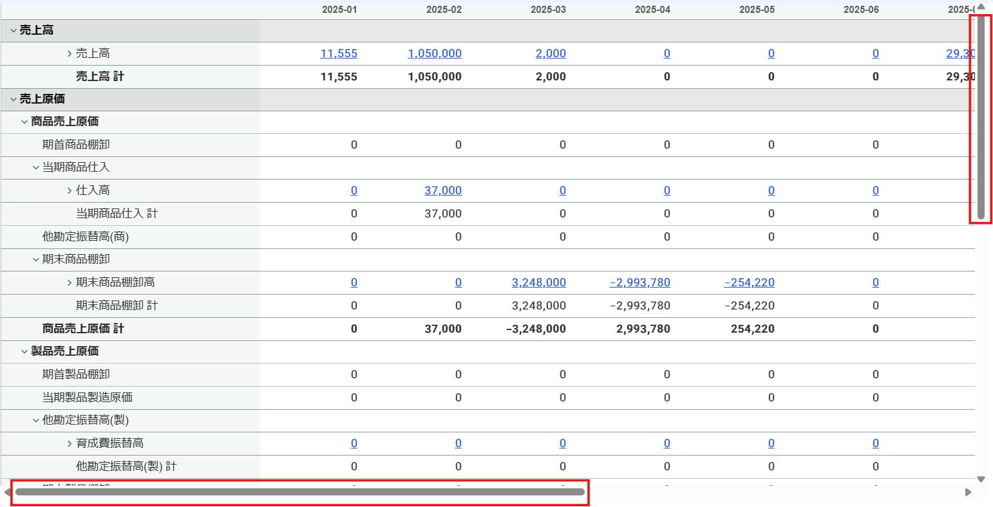
Task: Select the 期首商品棚卸 row label
Action: [x=76, y=145]
